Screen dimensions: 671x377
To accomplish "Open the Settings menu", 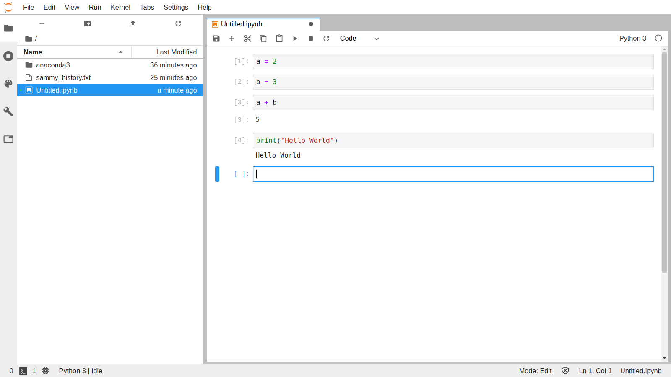I will click(x=176, y=7).
